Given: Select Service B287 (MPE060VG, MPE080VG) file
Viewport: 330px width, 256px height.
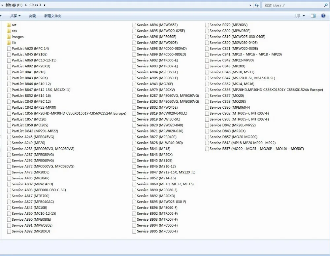Looking at the screenshot, I should tap(168, 96).
